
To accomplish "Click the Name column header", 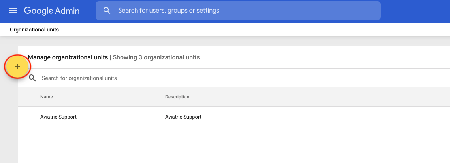I will (47, 97).
